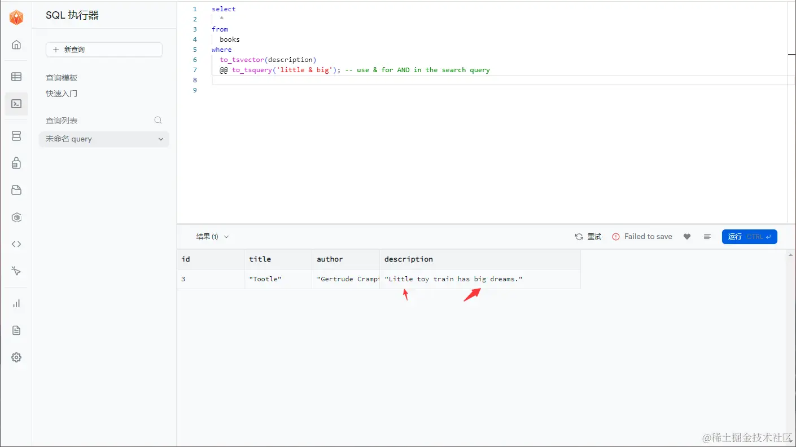Click the cursor pointer icon in sidebar
The height and width of the screenshot is (447, 796).
[16, 271]
